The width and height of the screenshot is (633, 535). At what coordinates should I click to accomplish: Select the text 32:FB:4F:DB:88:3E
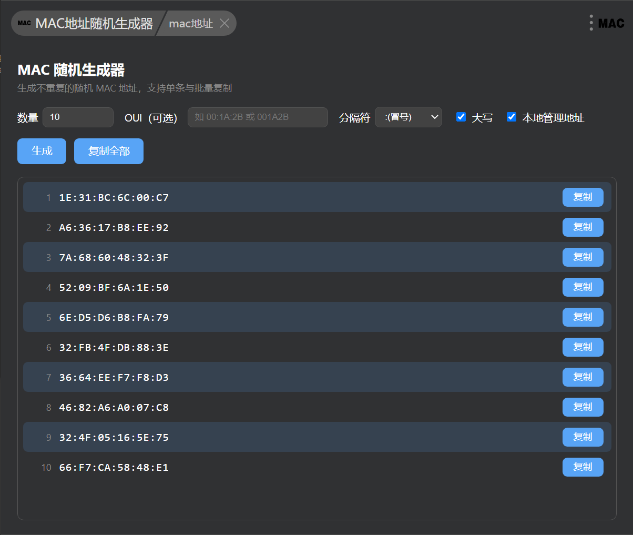[x=114, y=348]
